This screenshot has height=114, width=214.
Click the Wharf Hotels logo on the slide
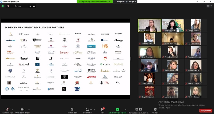pos(24,89)
